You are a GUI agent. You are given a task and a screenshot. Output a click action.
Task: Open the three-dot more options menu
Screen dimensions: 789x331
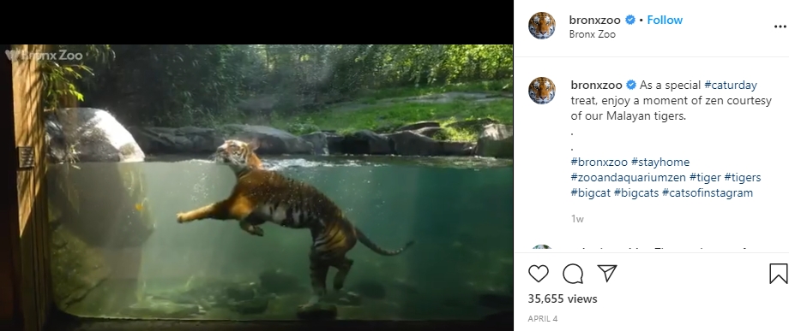[780, 27]
